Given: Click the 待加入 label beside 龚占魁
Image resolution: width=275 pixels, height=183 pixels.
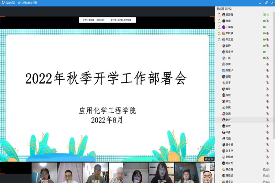Looking at the screenshot, I should coord(266,169).
